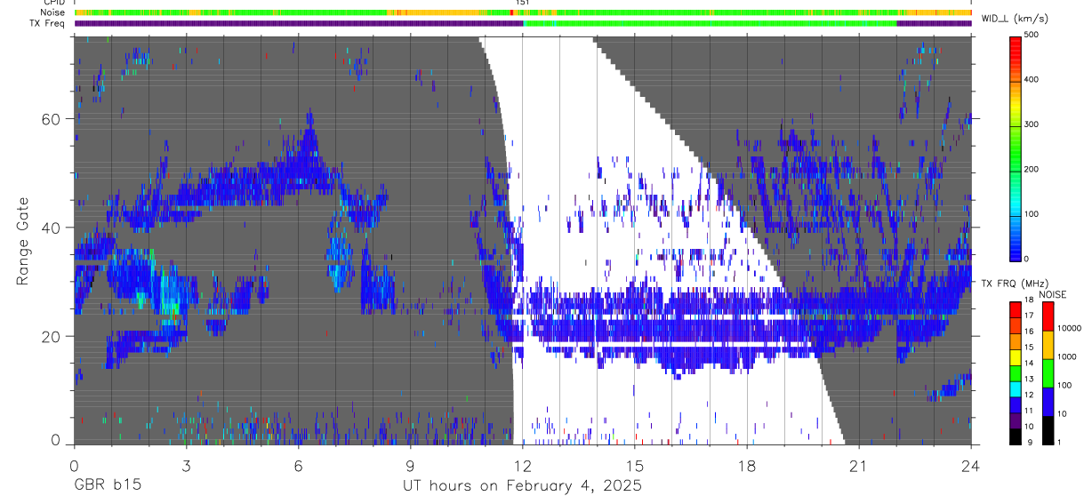Click the 'TX Freq' row label at top

point(48,23)
